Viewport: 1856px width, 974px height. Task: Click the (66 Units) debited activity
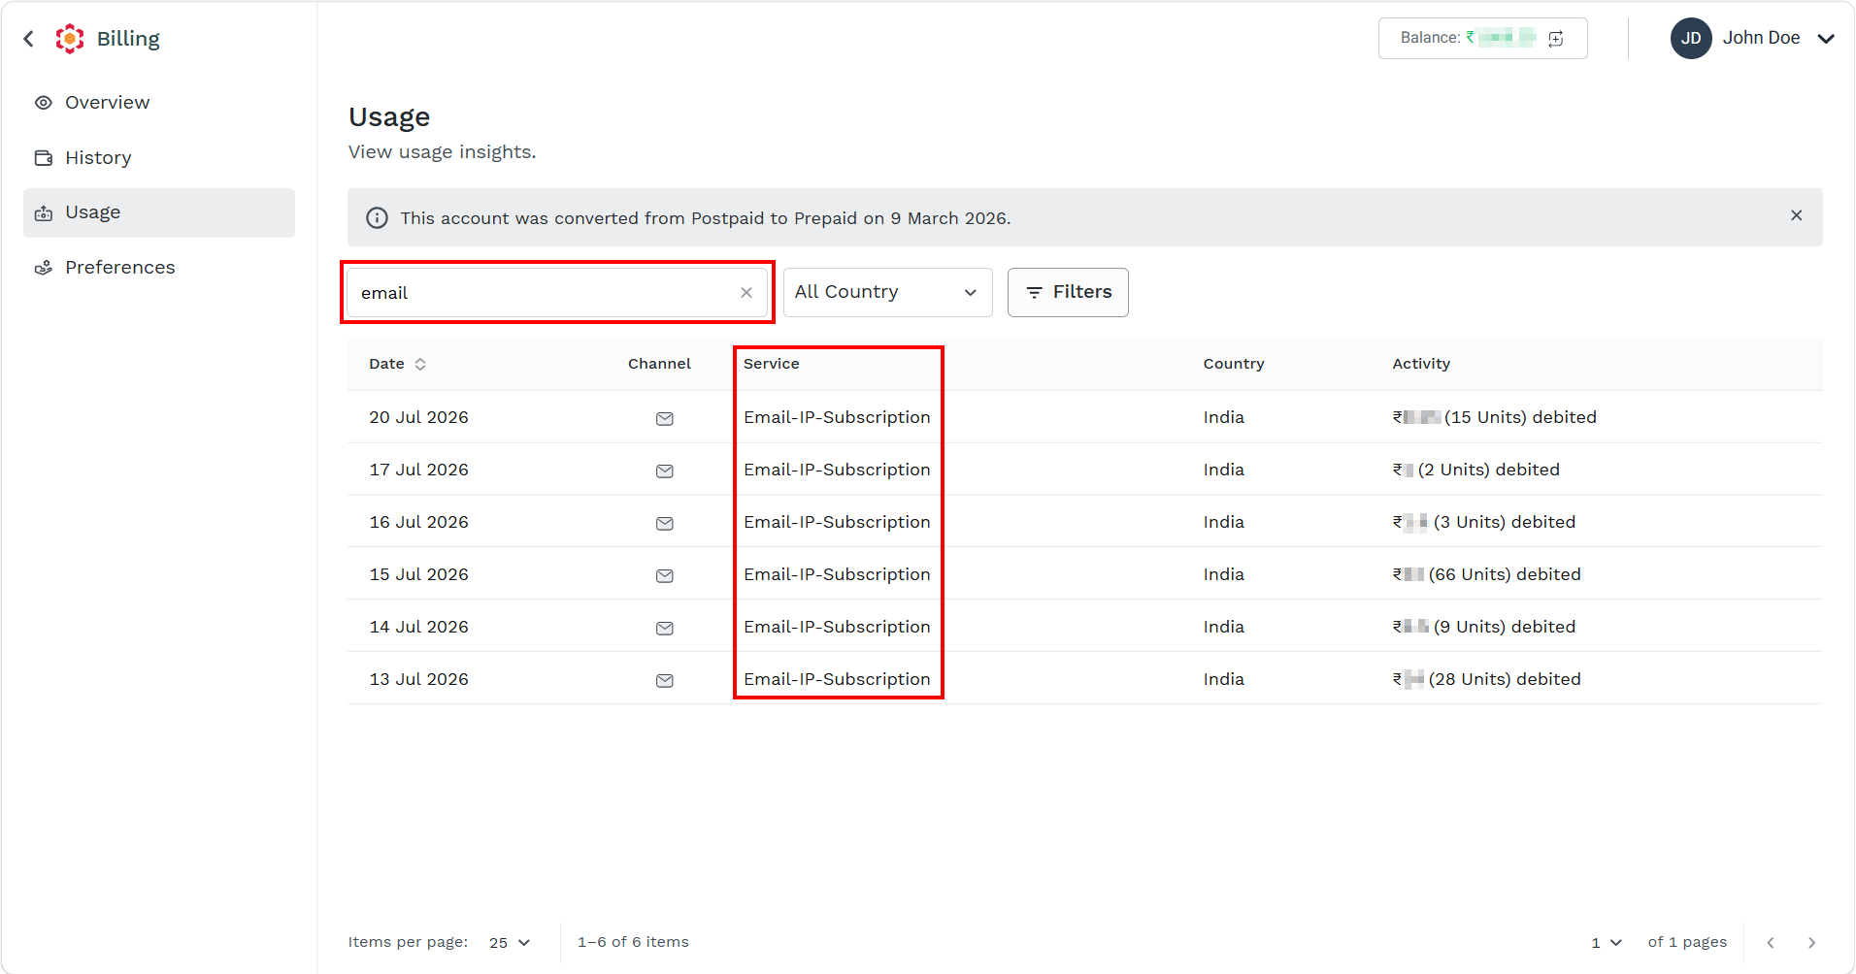tap(1486, 574)
